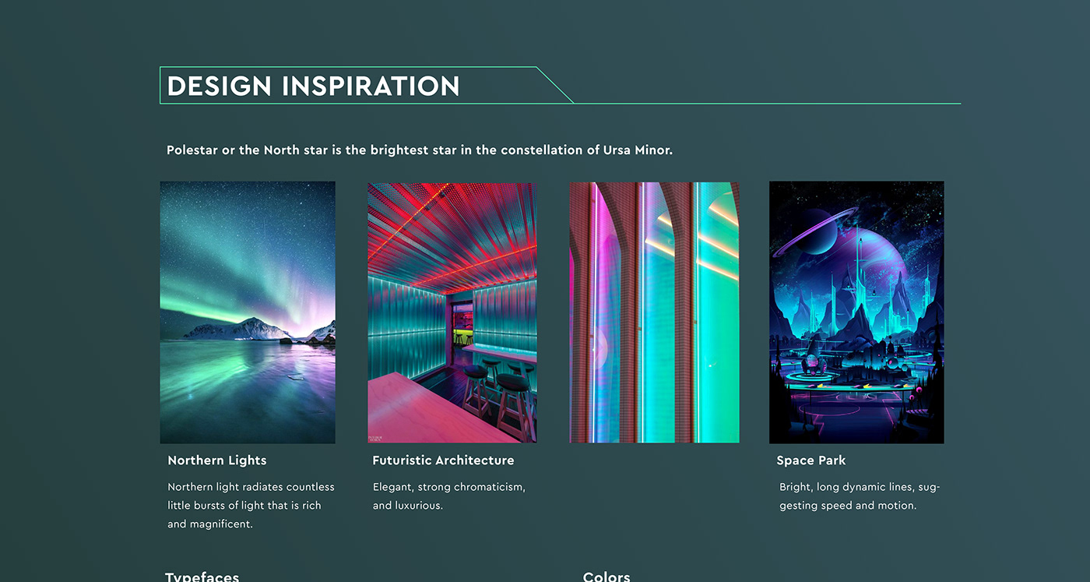Click the "Colors" section heading
Image resolution: width=1090 pixels, height=582 pixels.
point(607,577)
